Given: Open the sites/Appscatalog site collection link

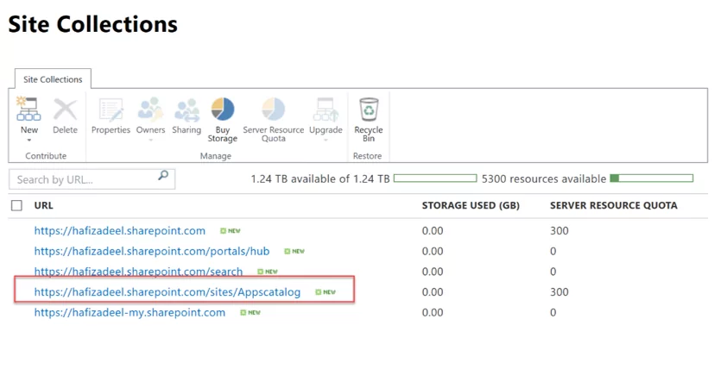Looking at the screenshot, I should pyautogui.click(x=168, y=292).
